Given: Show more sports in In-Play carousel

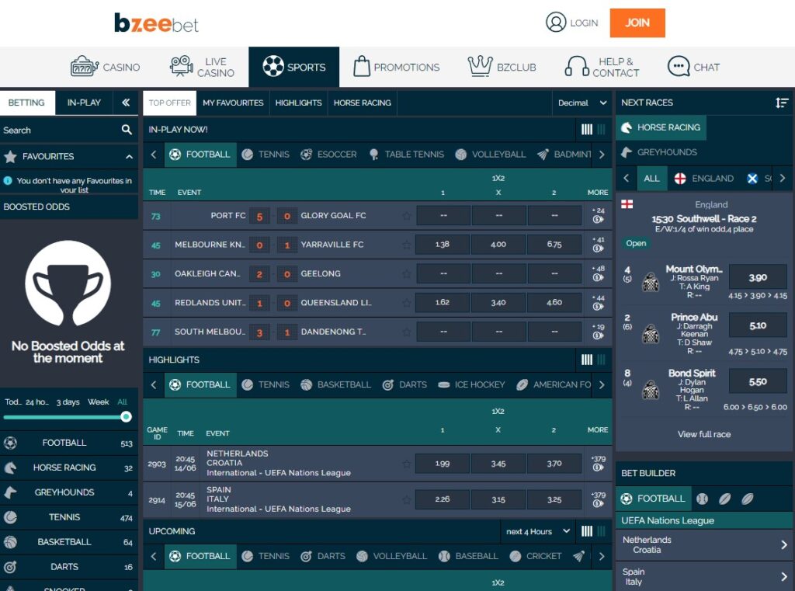Looking at the screenshot, I should click(602, 155).
